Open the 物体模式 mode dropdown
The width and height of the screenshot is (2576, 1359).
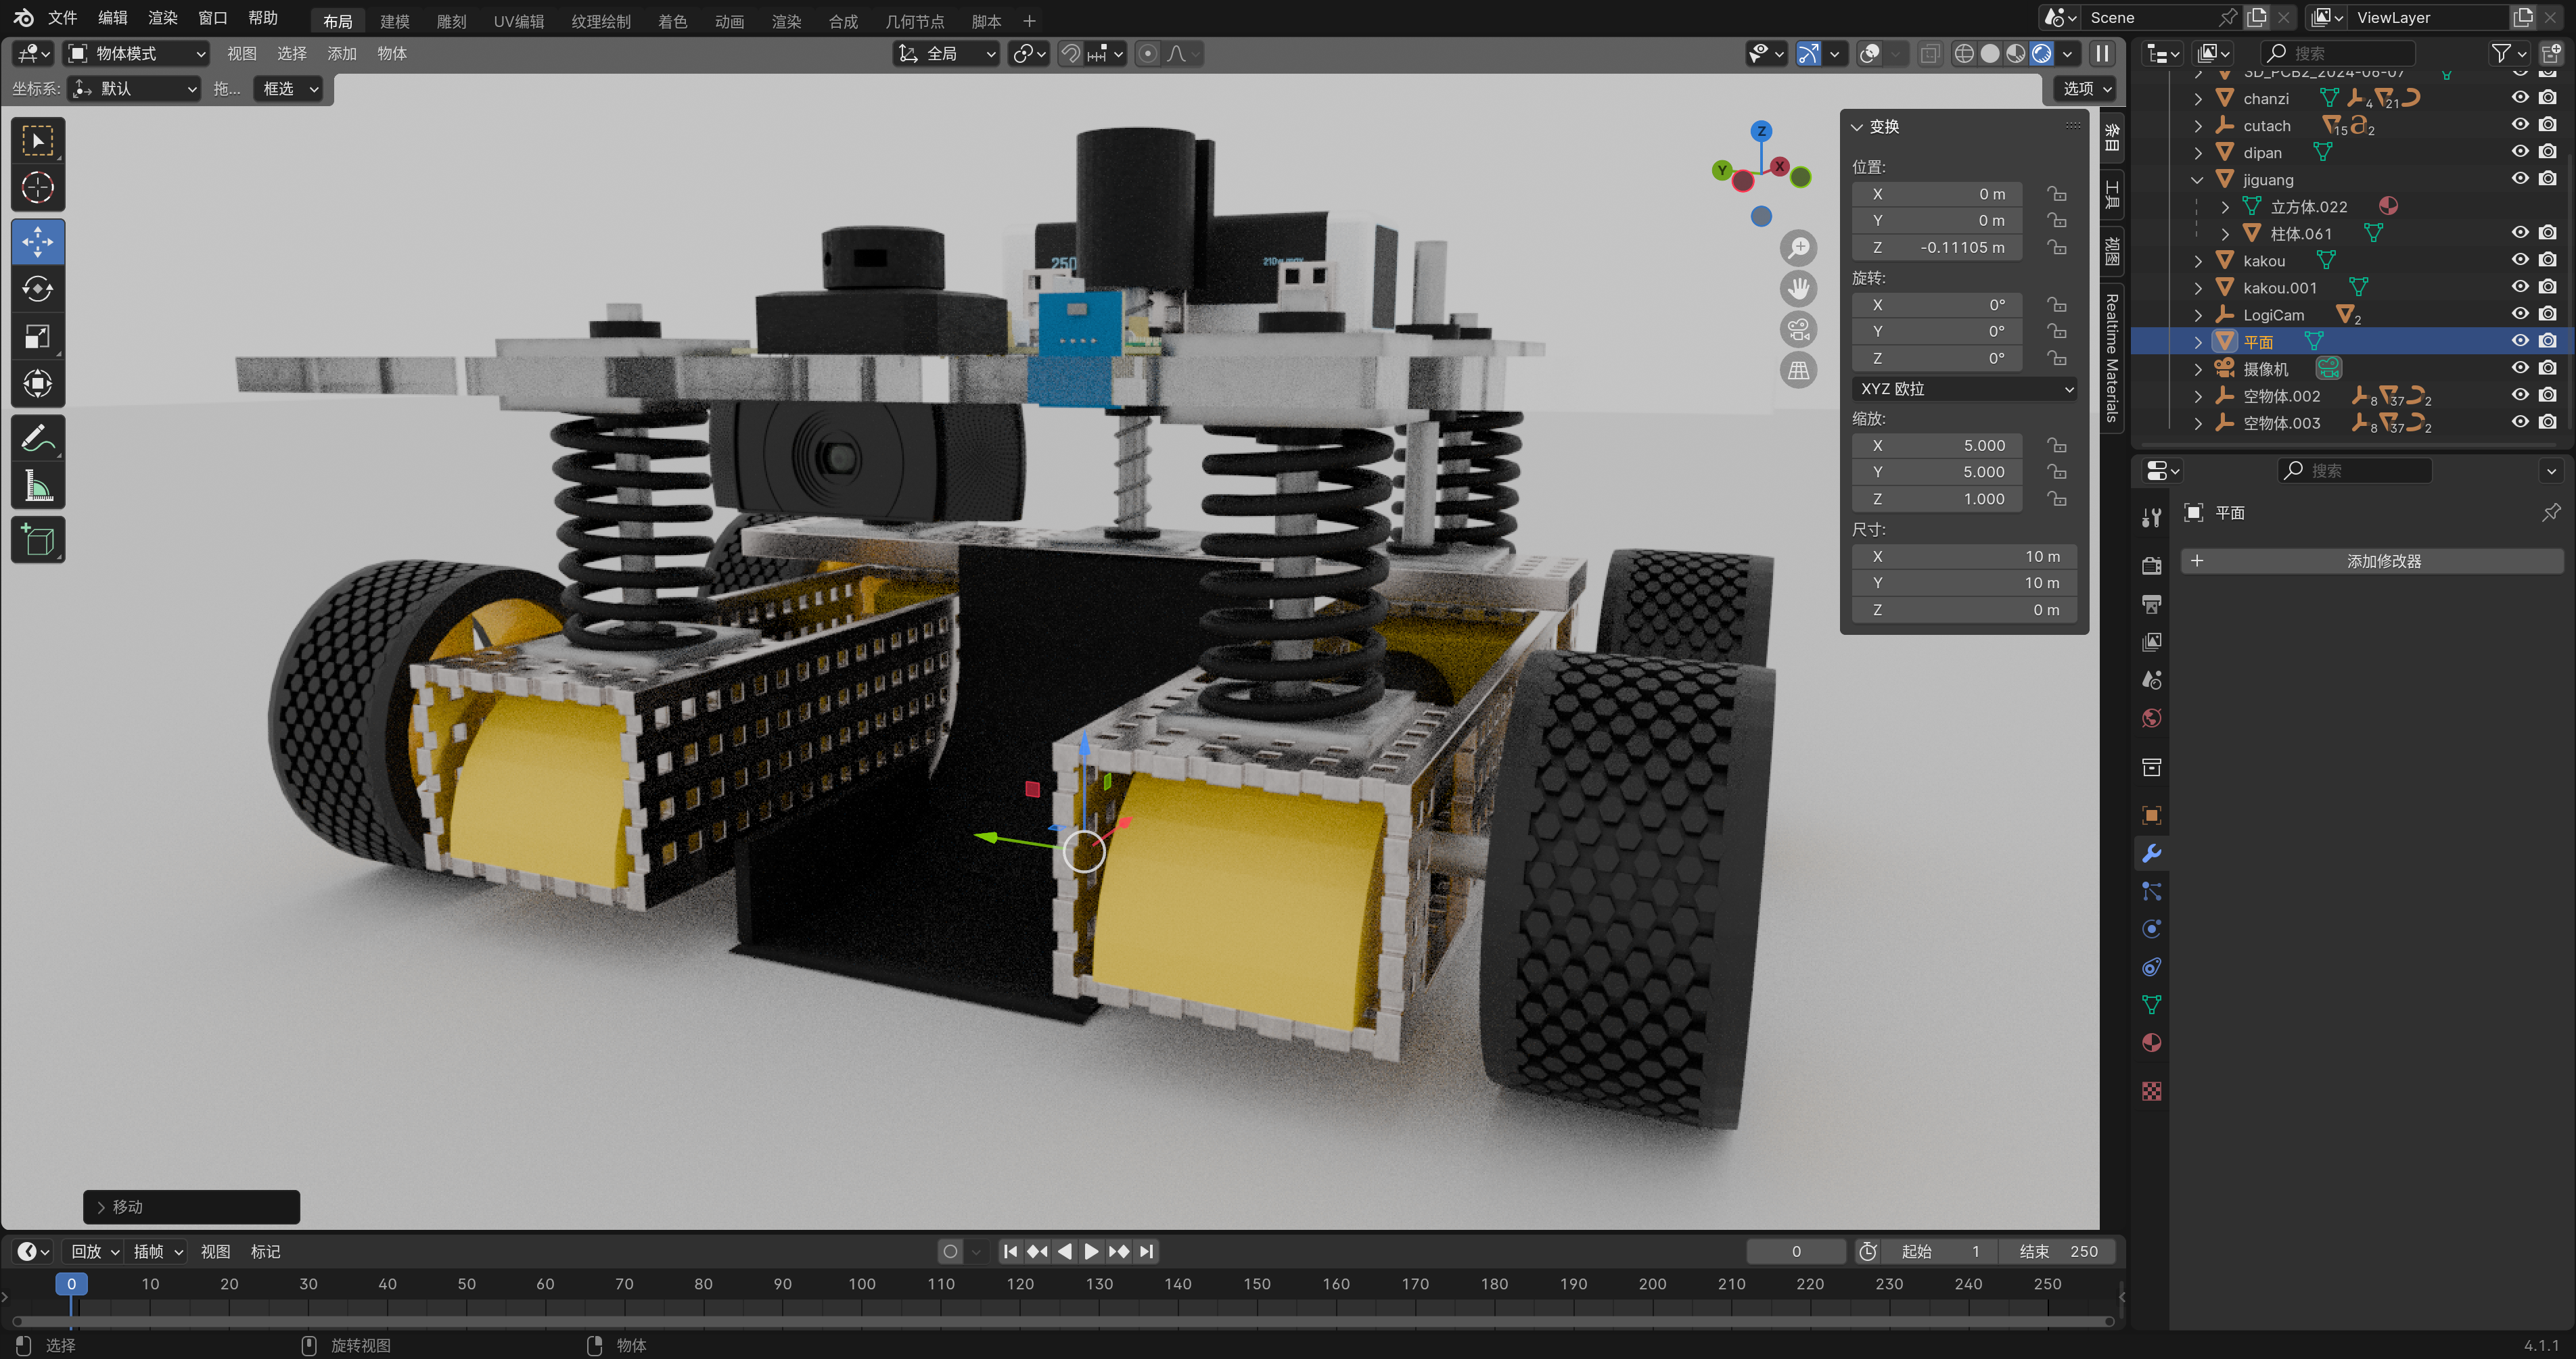coord(137,54)
